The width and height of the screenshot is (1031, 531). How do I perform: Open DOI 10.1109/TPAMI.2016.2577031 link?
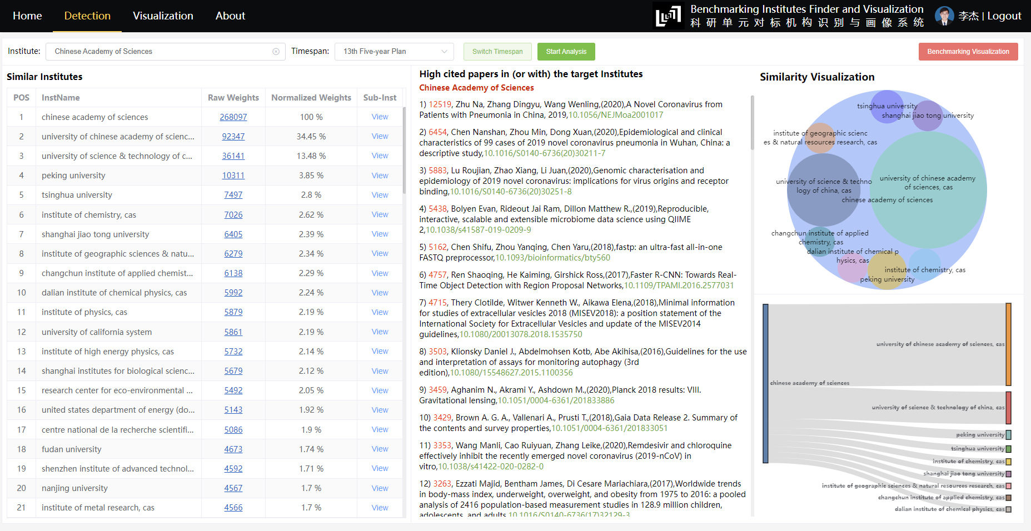[679, 285]
